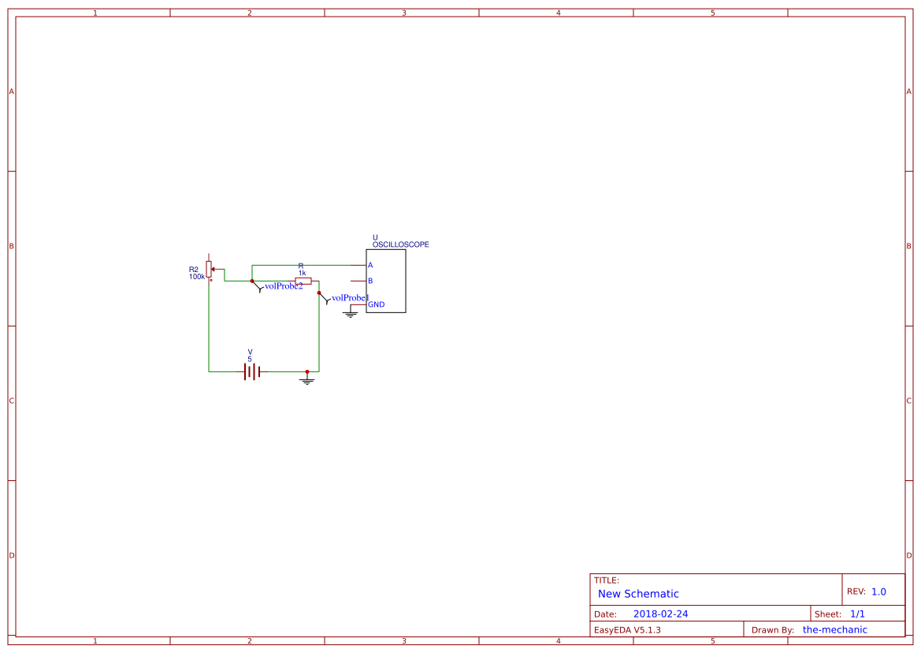
Task: Select the date 2018-02-24 in title block
Action: [x=663, y=613]
